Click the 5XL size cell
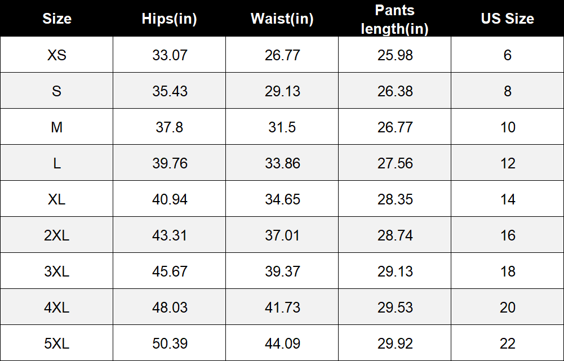 click(57, 344)
